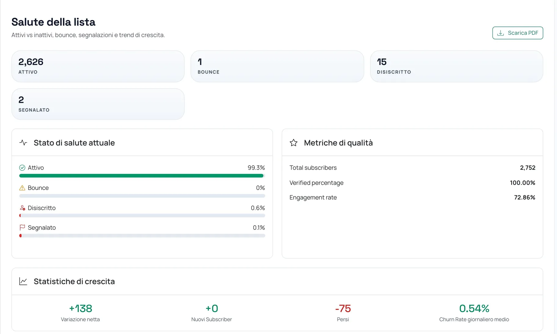Click the Engagement rate label
557x334 pixels.
[313, 197]
